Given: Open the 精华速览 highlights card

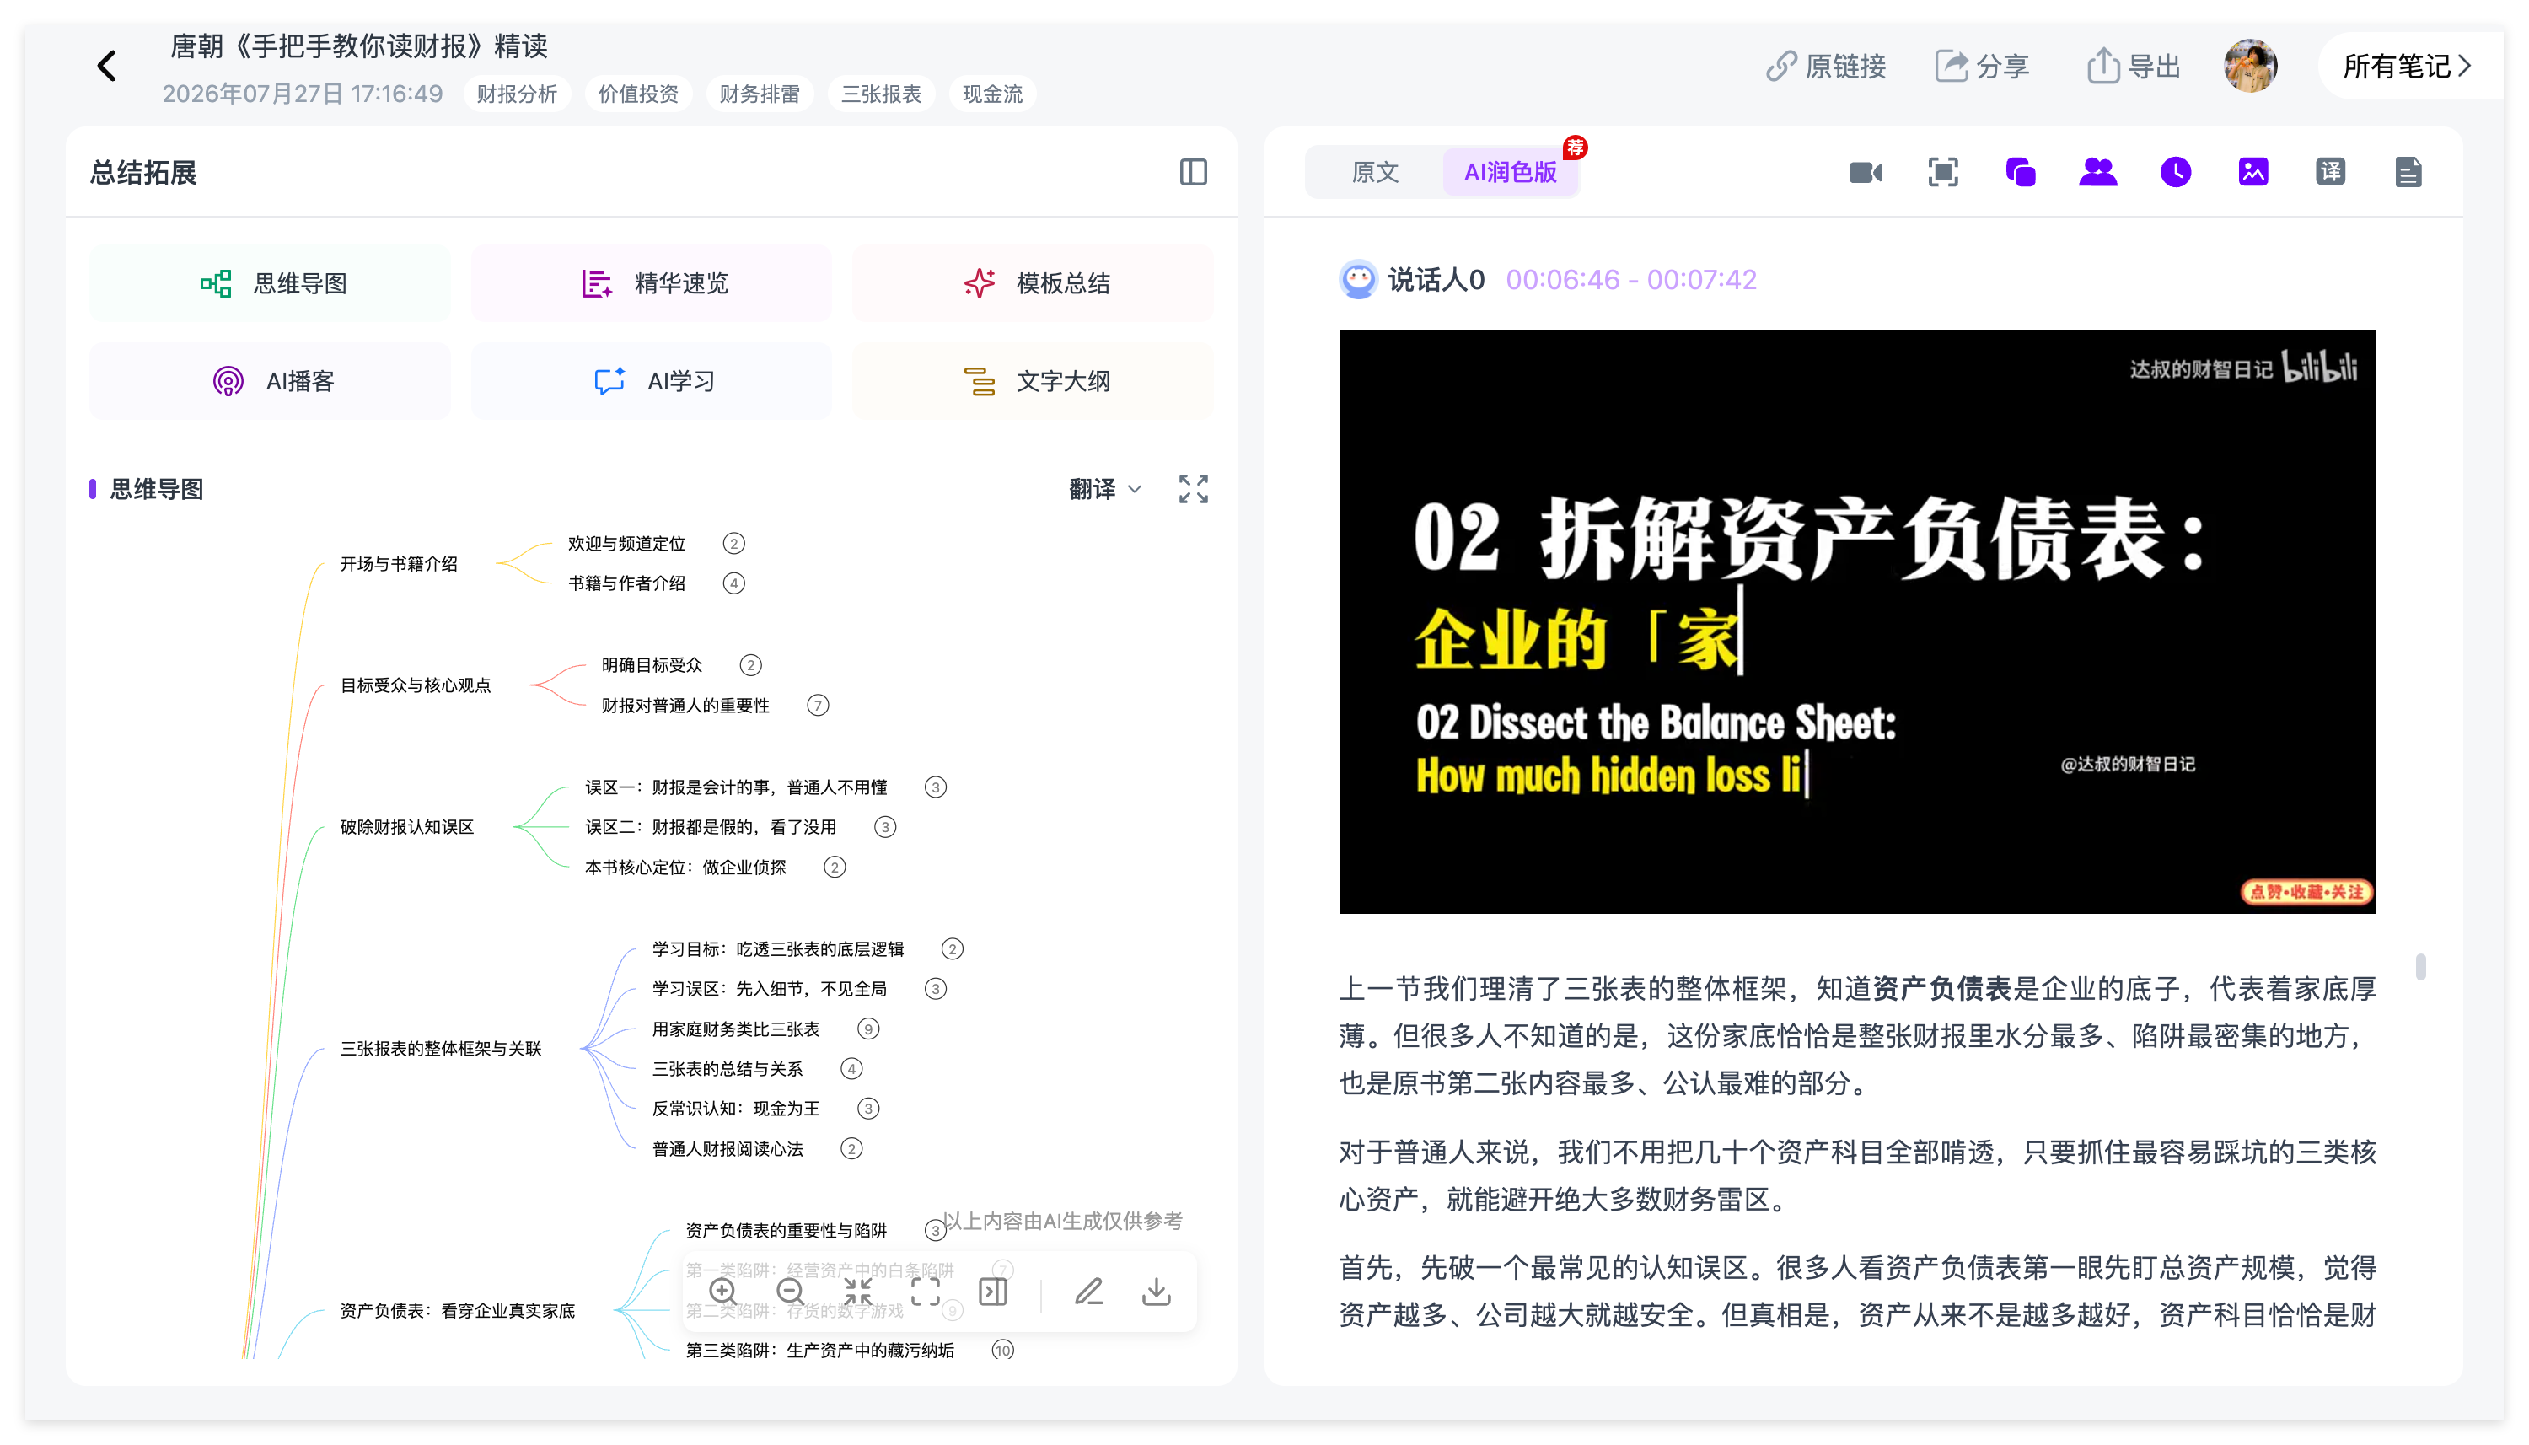Looking at the screenshot, I should (651, 283).
